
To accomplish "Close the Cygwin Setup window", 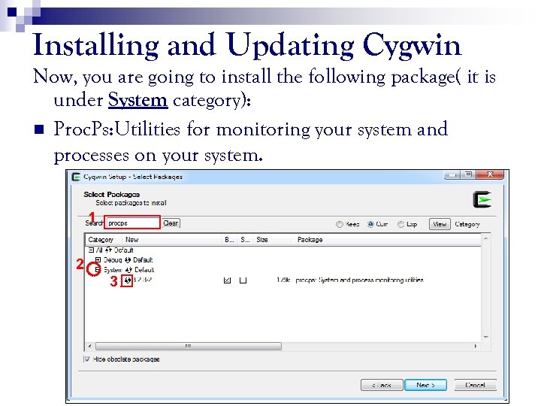I will pos(490,175).
